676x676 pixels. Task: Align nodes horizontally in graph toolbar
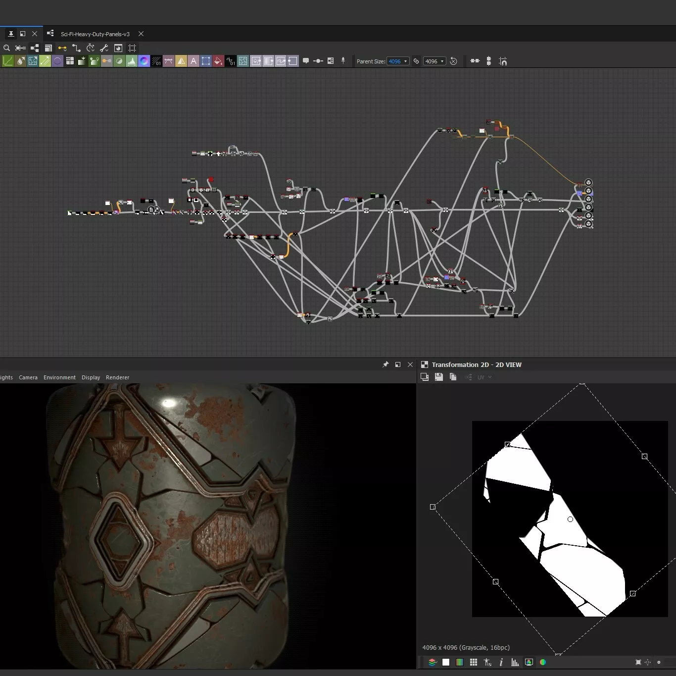475,61
